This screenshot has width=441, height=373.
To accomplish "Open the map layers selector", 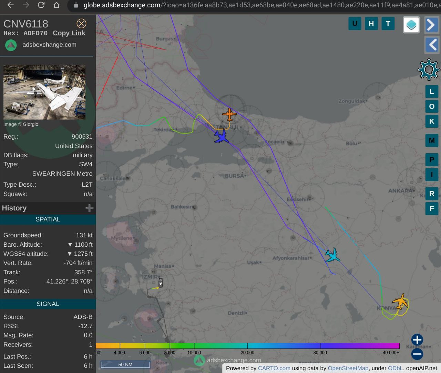I will click(x=411, y=25).
